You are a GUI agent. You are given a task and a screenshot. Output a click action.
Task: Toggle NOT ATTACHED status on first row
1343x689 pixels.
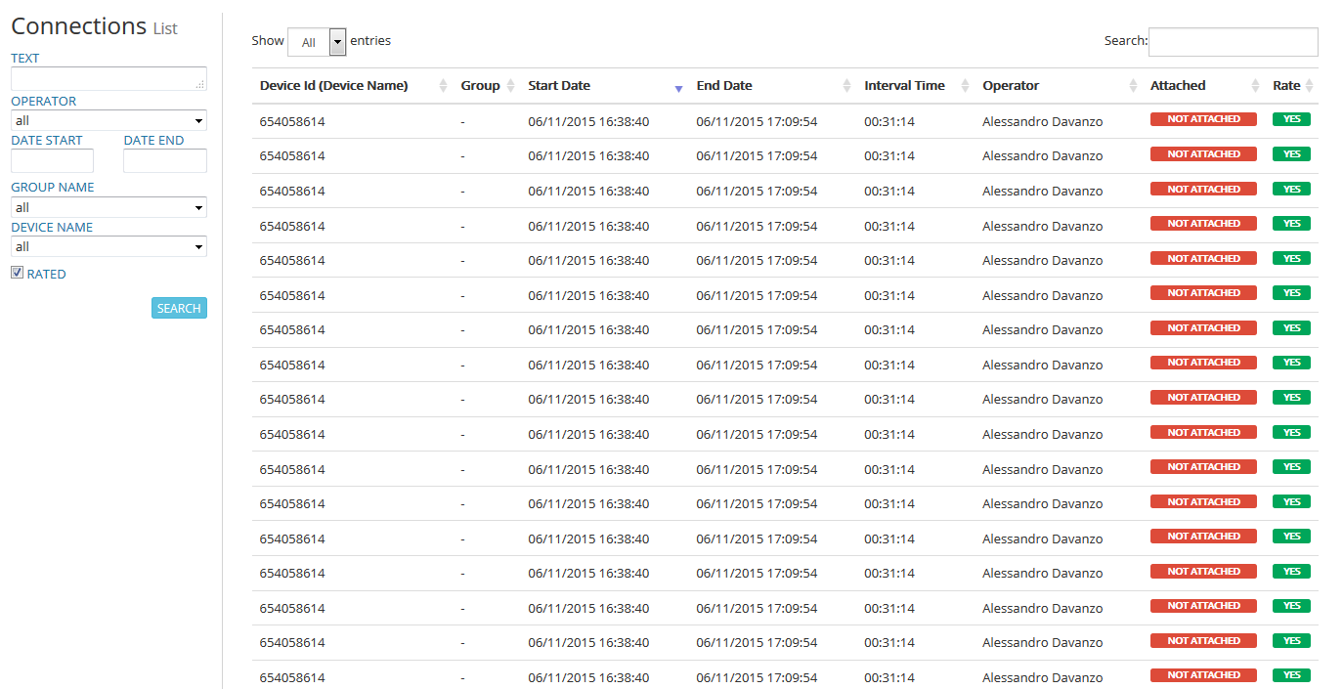(1203, 118)
